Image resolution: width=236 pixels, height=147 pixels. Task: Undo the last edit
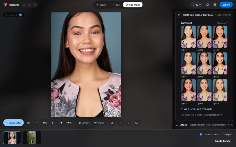point(24,5)
